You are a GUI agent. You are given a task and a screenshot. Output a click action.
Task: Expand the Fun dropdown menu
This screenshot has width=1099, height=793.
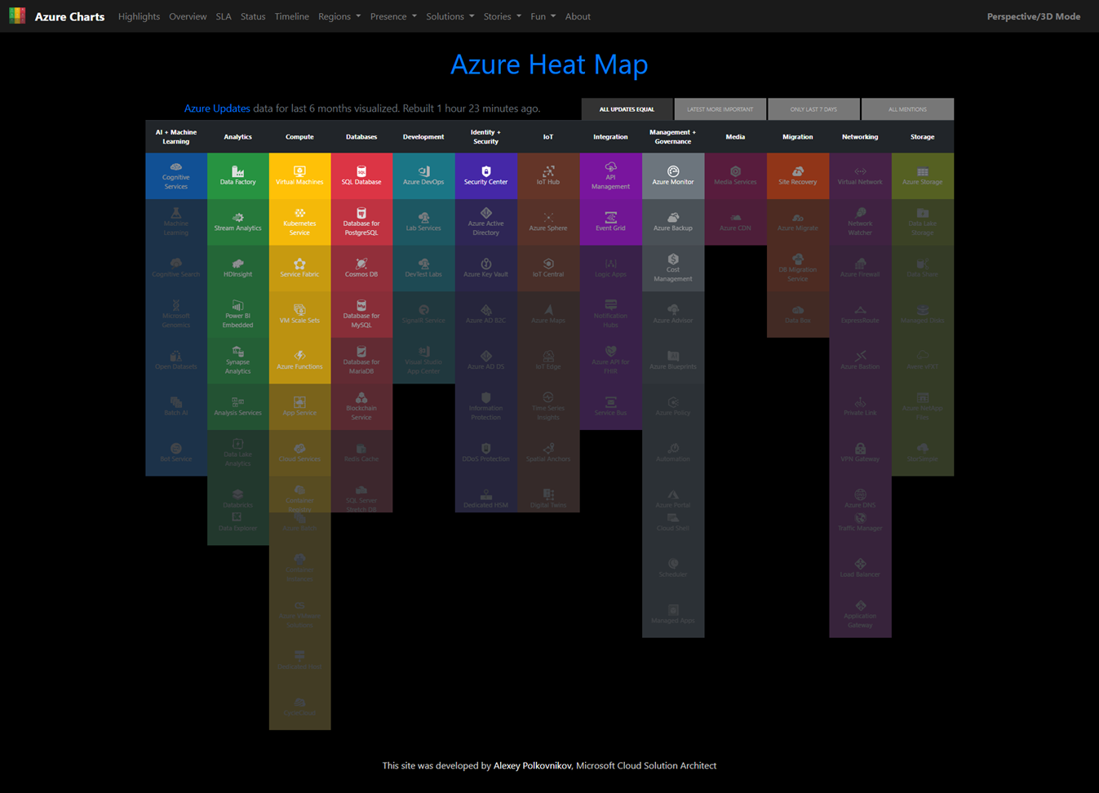pyautogui.click(x=543, y=16)
